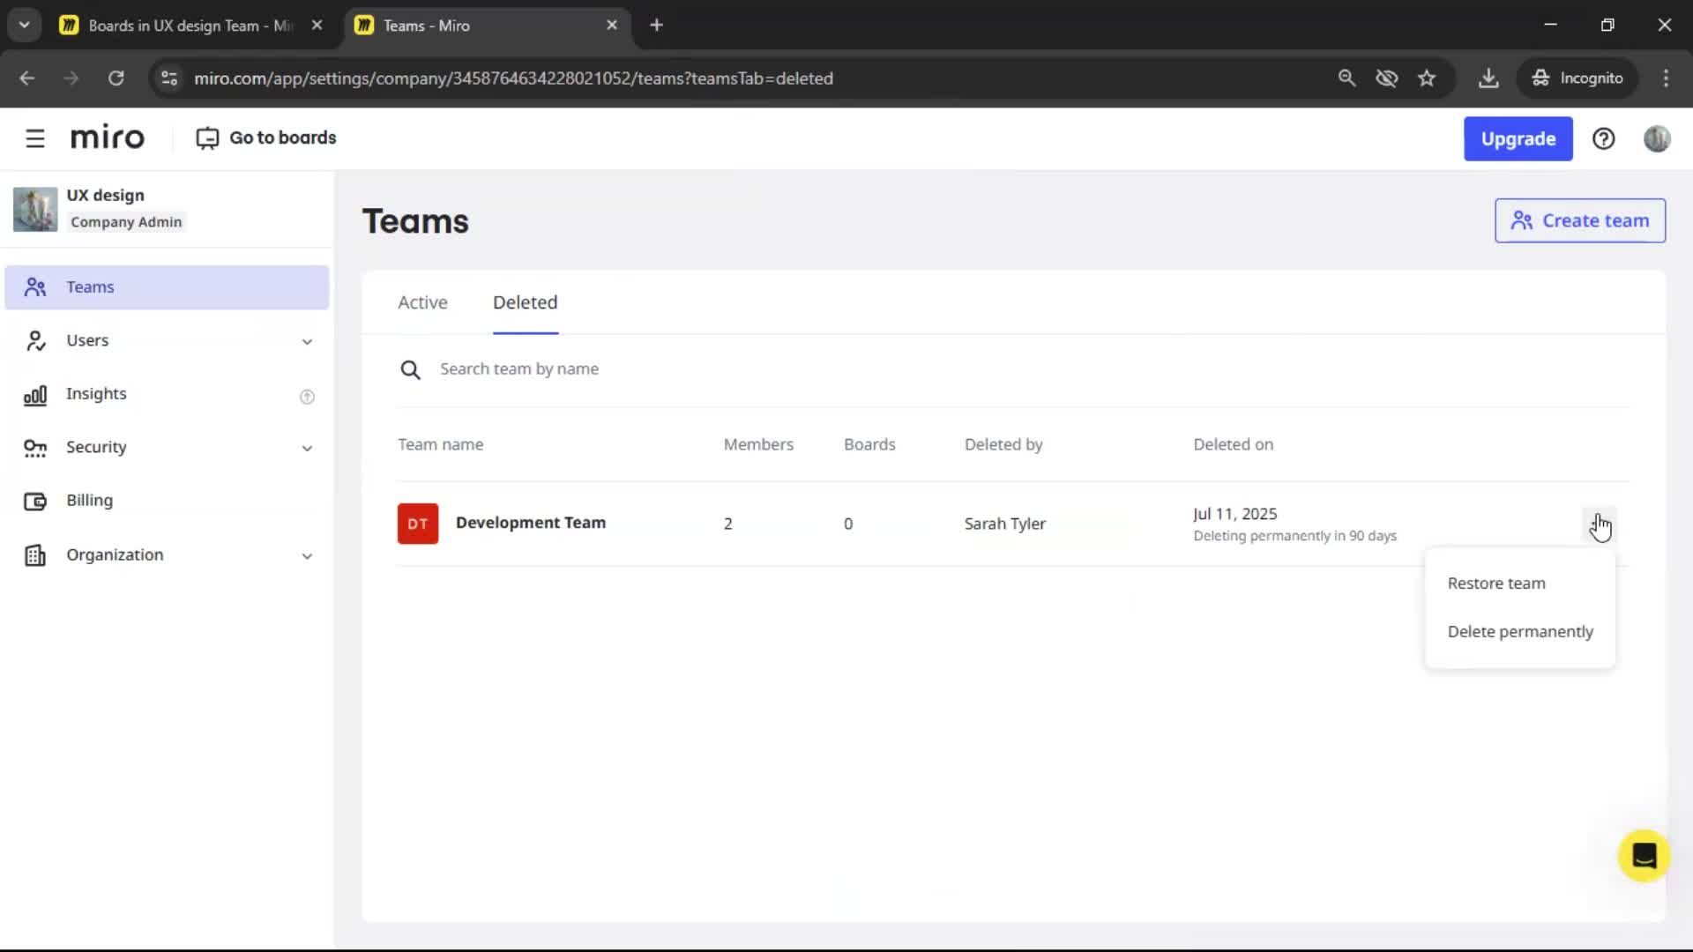Screen dimensions: 1693x952
Task: Click the Billing wallet icon
Action: click(35, 502)
